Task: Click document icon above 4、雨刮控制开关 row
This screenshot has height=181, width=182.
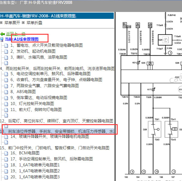Action: coord(6,63)
